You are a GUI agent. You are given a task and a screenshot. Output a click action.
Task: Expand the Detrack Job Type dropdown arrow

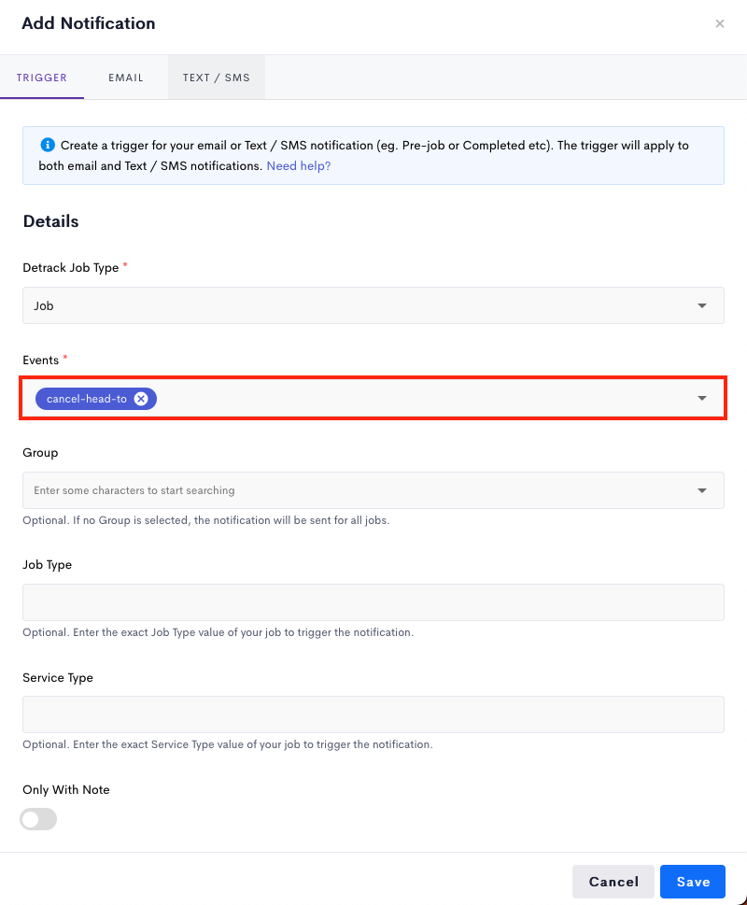(702, 306)
